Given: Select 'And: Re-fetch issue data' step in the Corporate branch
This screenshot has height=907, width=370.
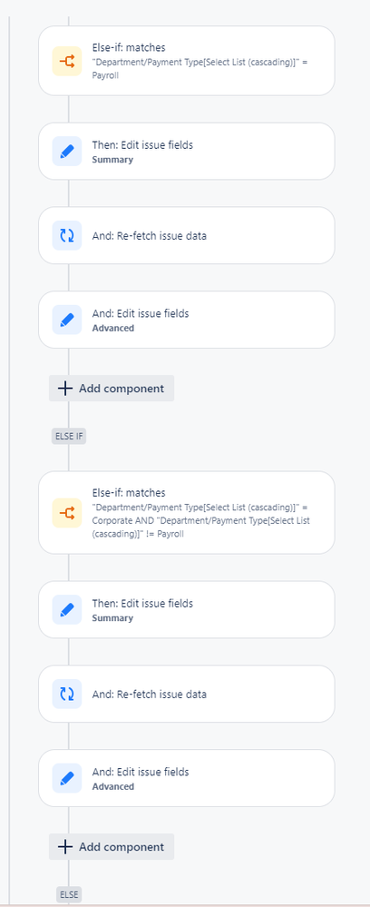Looking at the screenshot, I should click(187, 695).
